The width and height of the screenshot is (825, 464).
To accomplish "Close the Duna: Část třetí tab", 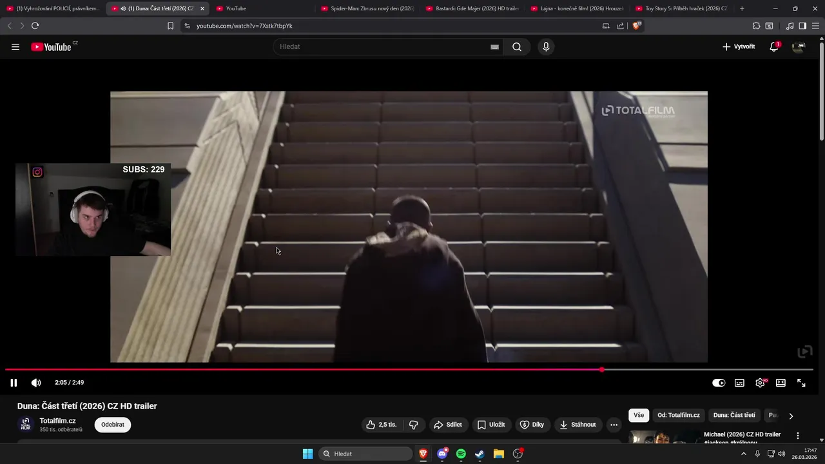I will coord(202,8).
